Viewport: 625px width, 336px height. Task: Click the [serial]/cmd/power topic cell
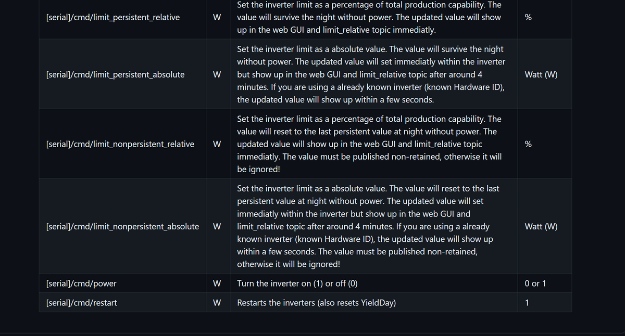click(x=81, y=283)
